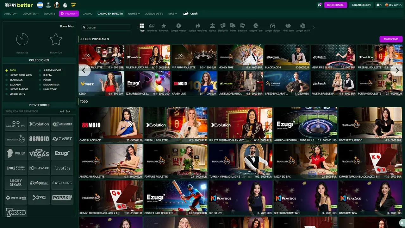
Task: Select the Evolution provider logo
Action: 39,124
